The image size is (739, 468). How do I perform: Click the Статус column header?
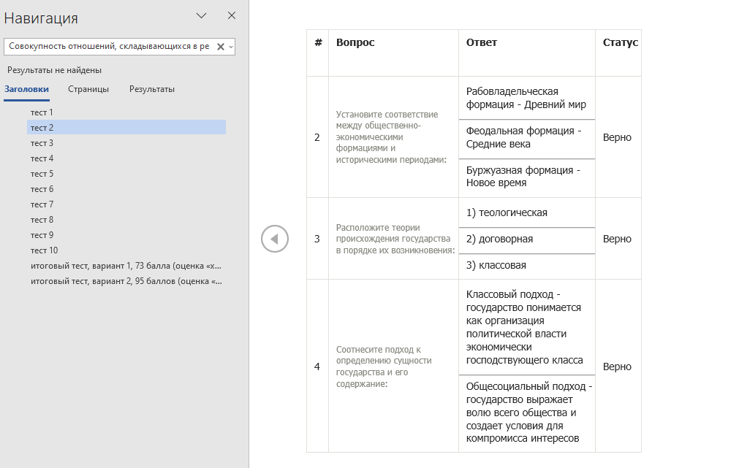[621, 42]
